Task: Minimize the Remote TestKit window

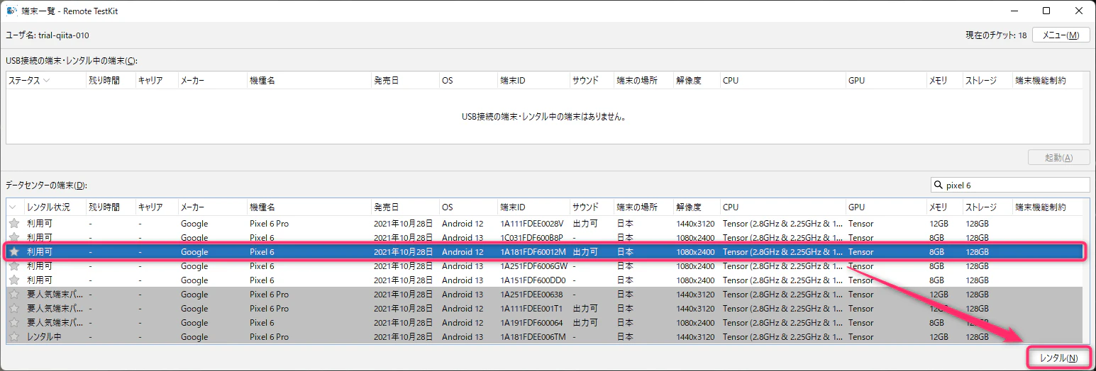Action: pos(1014,11)
